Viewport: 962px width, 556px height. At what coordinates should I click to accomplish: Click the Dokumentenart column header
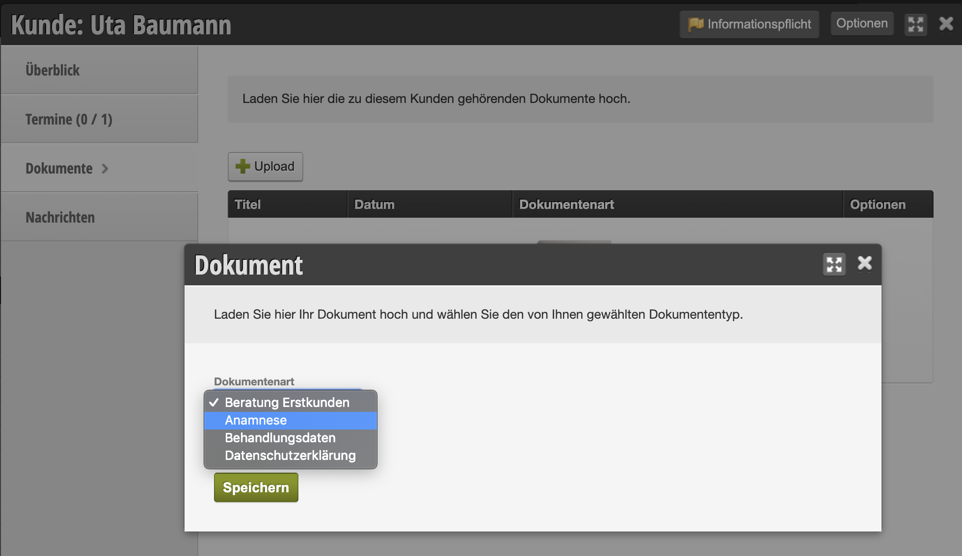pos(678,204)
